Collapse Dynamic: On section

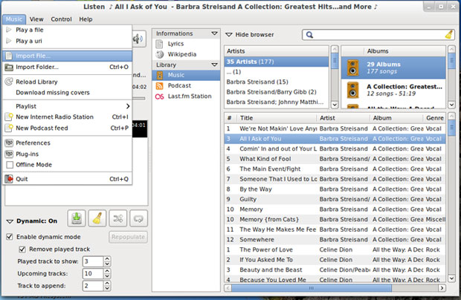[10, 221]
